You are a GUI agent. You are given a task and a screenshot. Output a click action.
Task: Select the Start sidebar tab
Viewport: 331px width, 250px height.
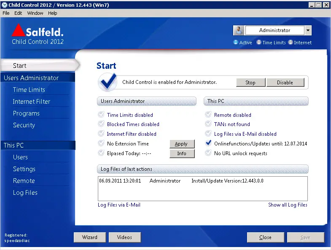[40, 65]
